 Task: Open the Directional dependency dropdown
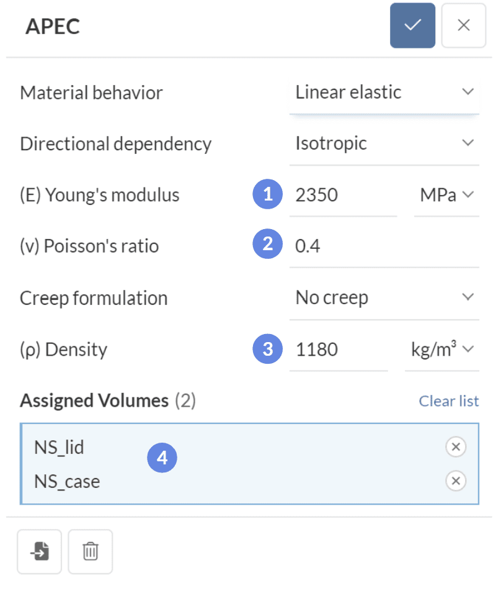tap(384, 144)
